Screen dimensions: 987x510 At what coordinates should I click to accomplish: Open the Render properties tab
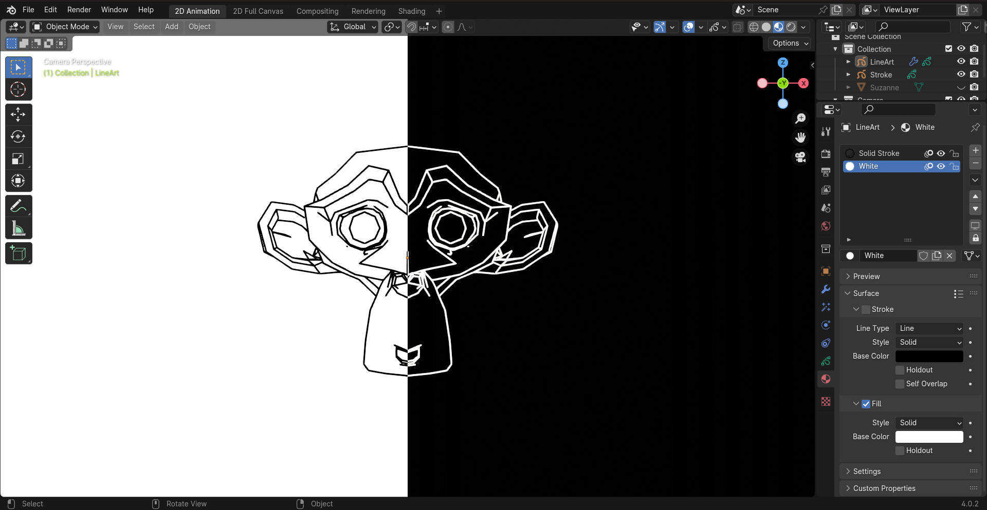tap(826, 154)
